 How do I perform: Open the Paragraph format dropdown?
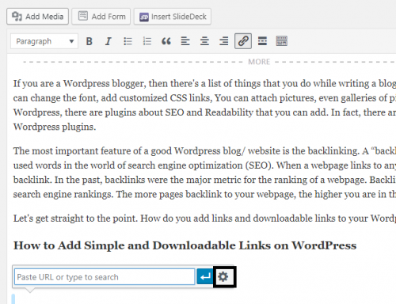click(x=44, y=41)
